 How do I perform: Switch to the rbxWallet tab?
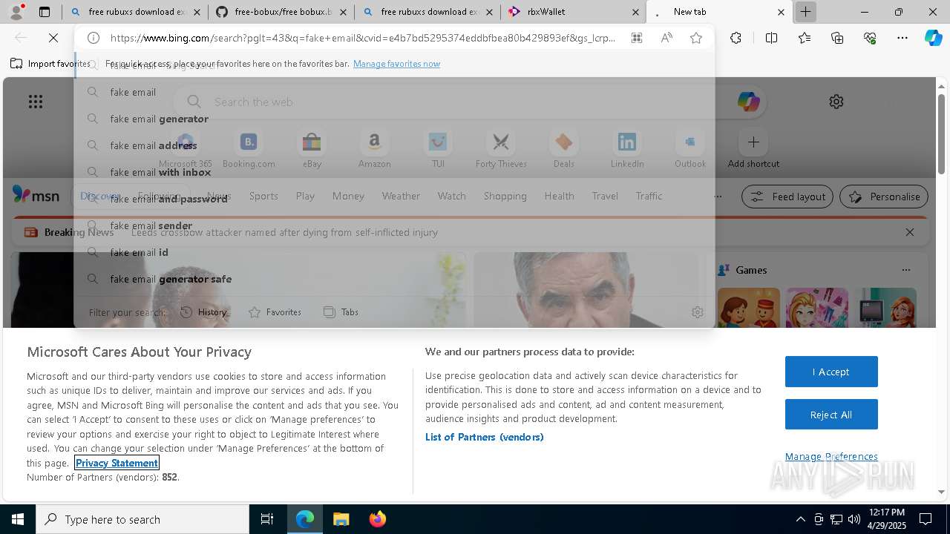click(573, 12)
